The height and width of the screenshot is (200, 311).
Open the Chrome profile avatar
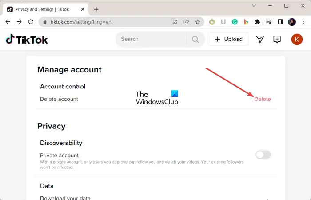(292, 22)
